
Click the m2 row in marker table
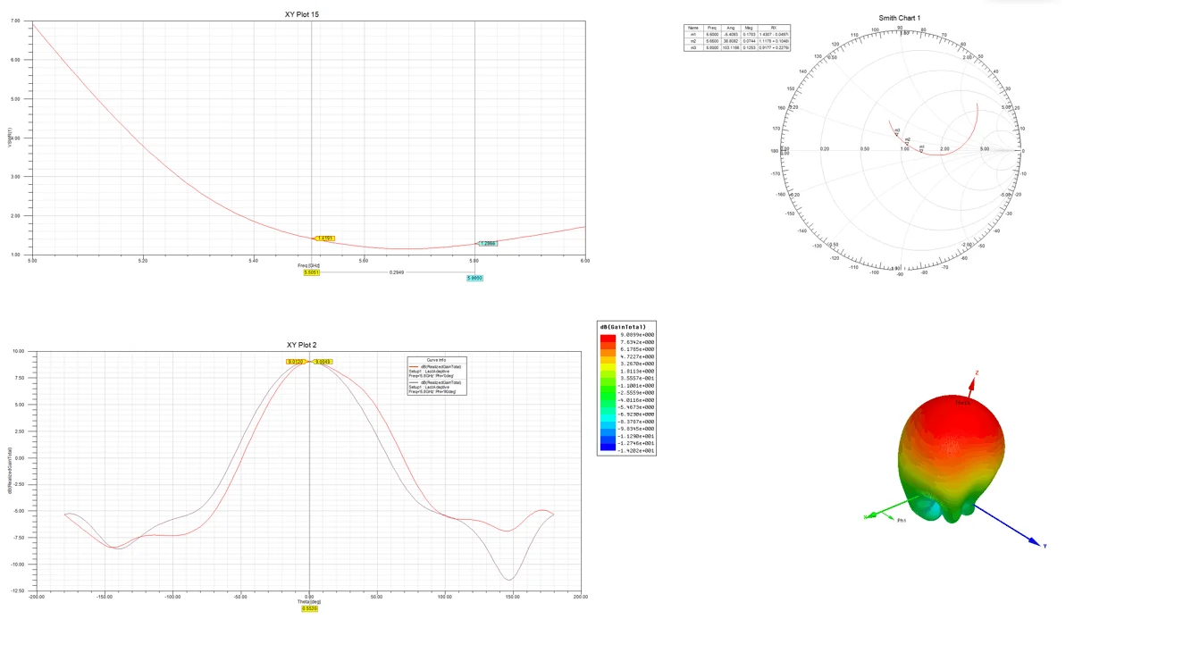737,41
